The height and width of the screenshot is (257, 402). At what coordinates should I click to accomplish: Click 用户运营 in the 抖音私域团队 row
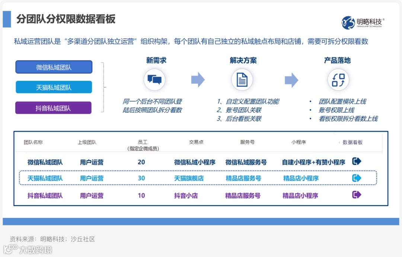click(x=92, y=196)
